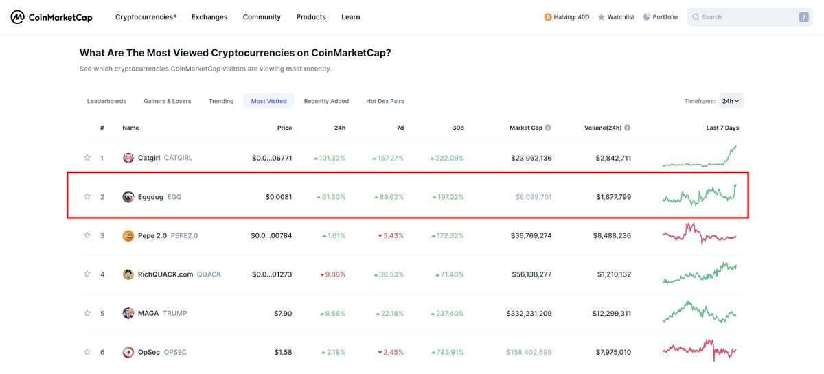Click the RichQUACK.com coin logo

coord(128,274)
